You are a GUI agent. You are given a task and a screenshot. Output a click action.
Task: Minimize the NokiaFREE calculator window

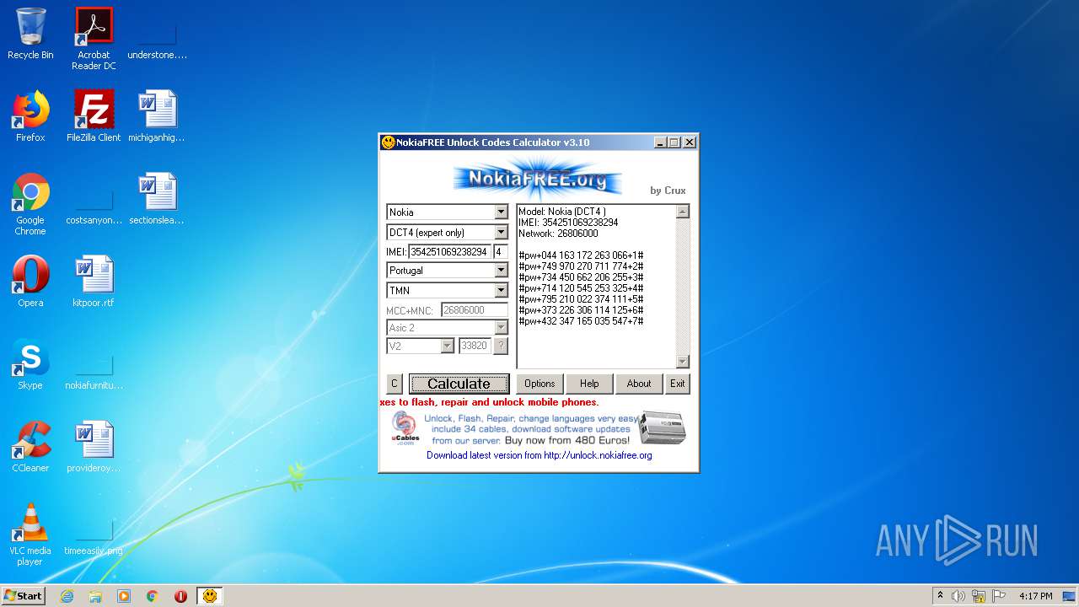pyautogui.click(x=660, y=142)
